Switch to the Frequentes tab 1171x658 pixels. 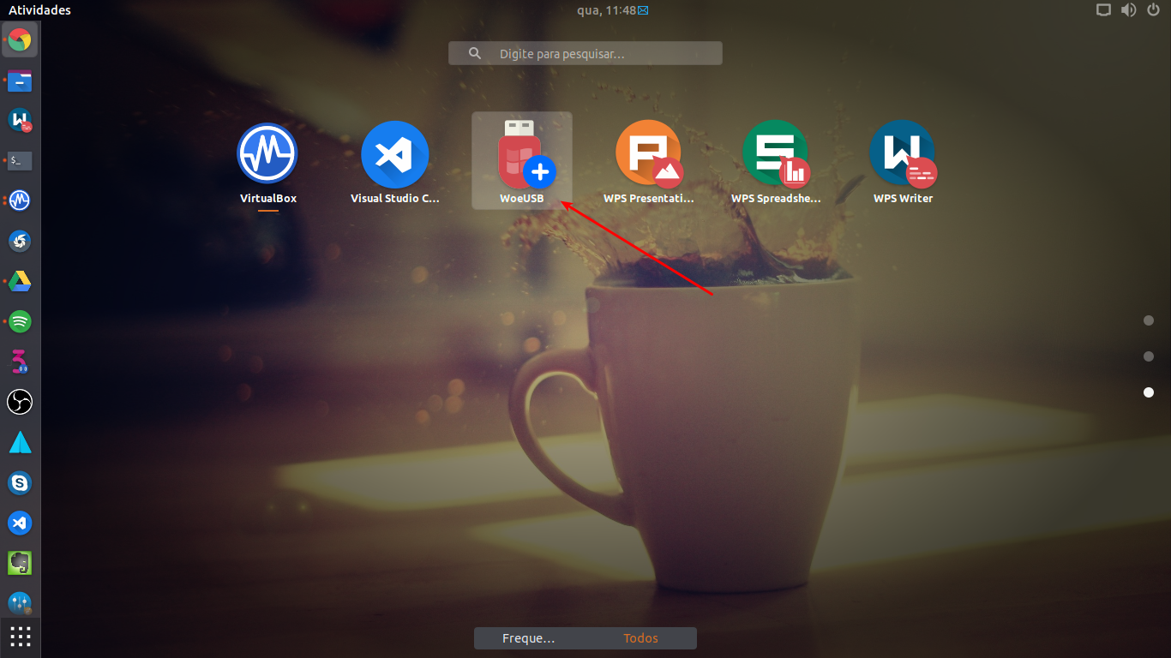(x=530, y=638)
